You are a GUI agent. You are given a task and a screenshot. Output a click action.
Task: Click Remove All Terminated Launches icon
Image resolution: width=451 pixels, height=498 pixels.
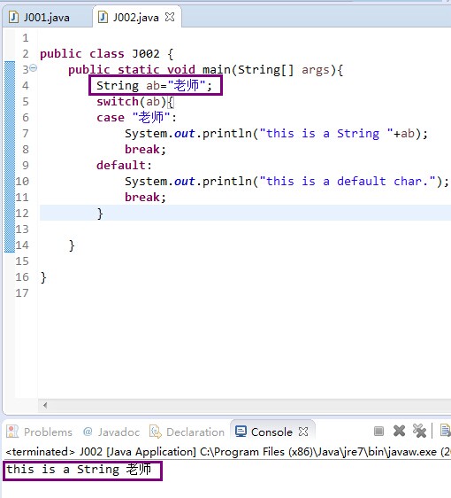pos(419,431)
